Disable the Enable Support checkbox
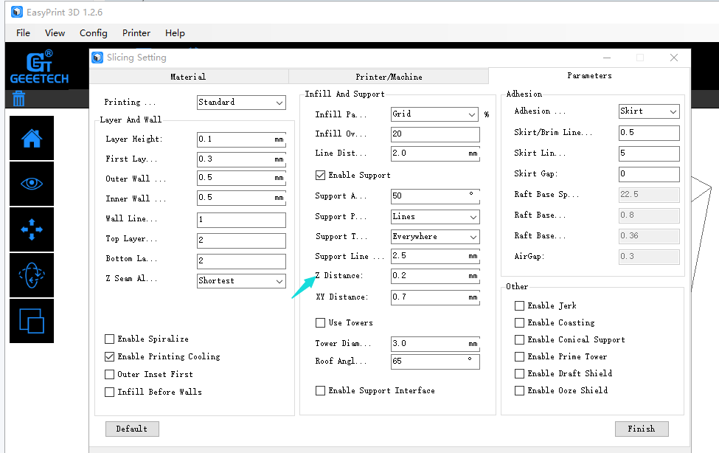 320,176
